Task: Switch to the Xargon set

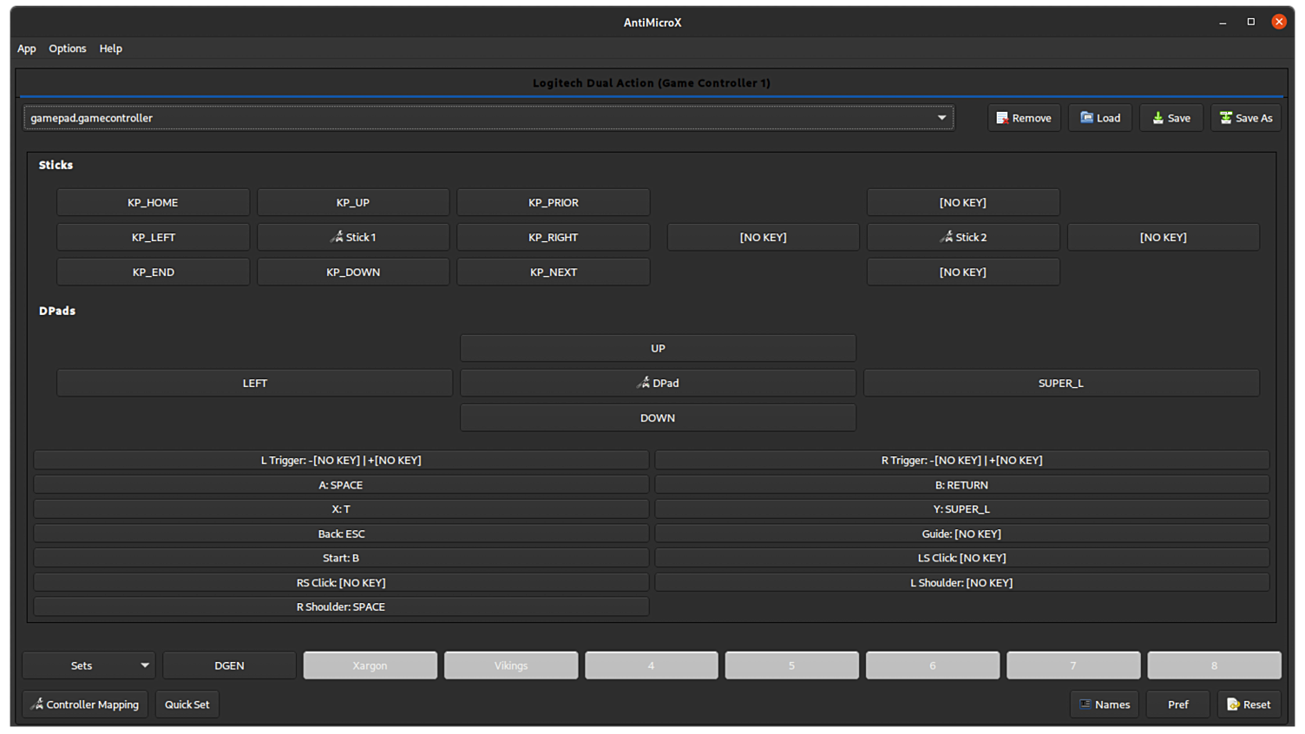Action: point(370,665)
